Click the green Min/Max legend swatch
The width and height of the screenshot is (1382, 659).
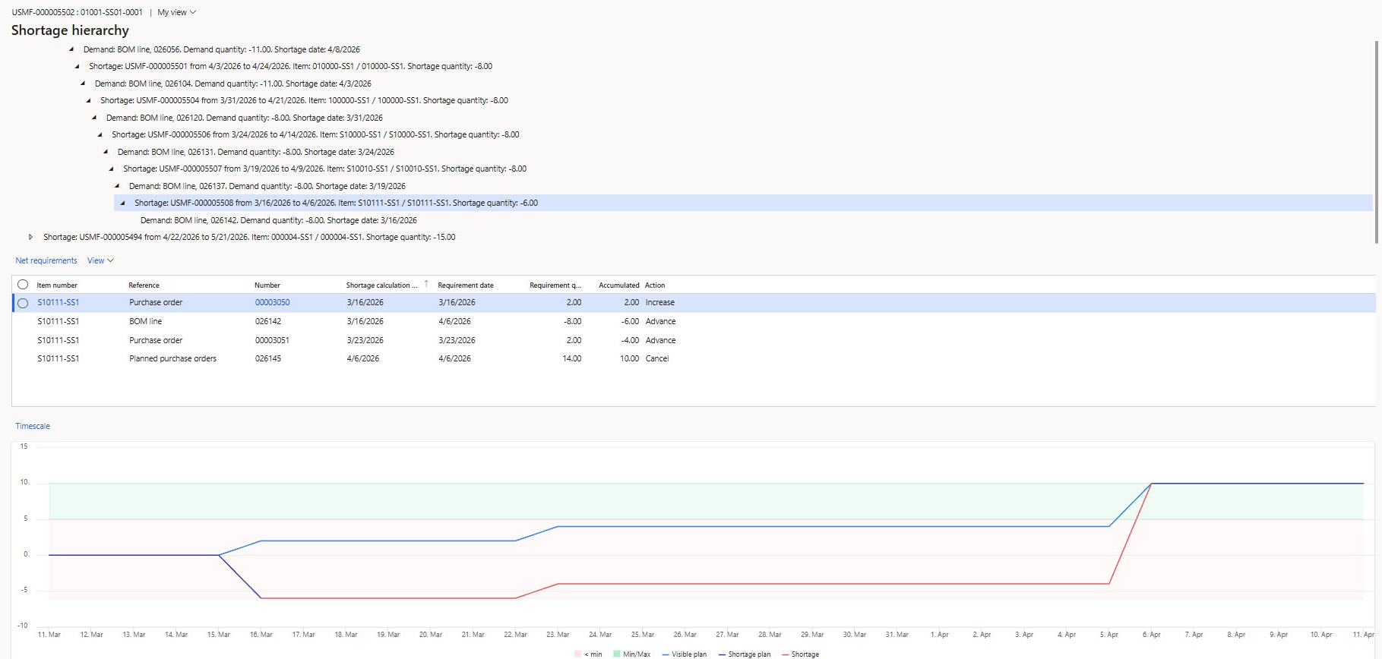pos(617,654)
